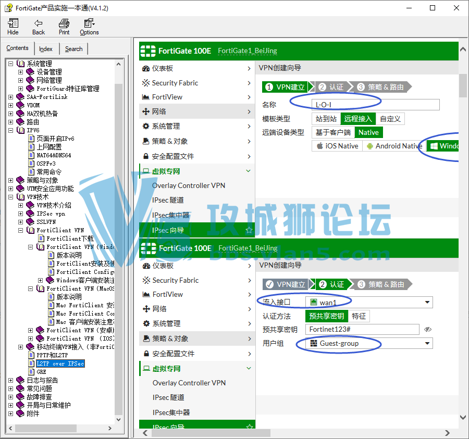The image size is (469, 439).
Task: Open the 常用命令 topic
Action: point(49,172)
